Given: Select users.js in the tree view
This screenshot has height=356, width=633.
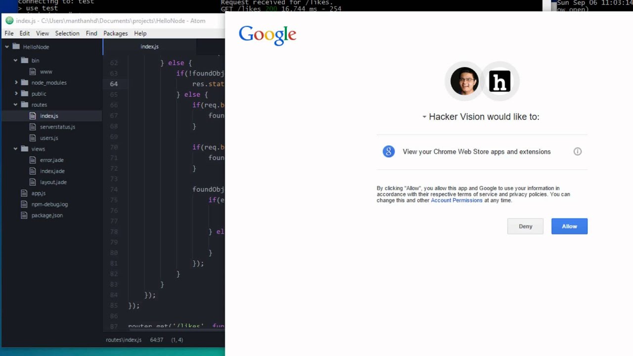Looking at the screenshot, I should click(49, 138).
